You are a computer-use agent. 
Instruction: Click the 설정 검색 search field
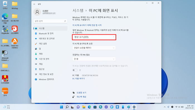[50, 21]
